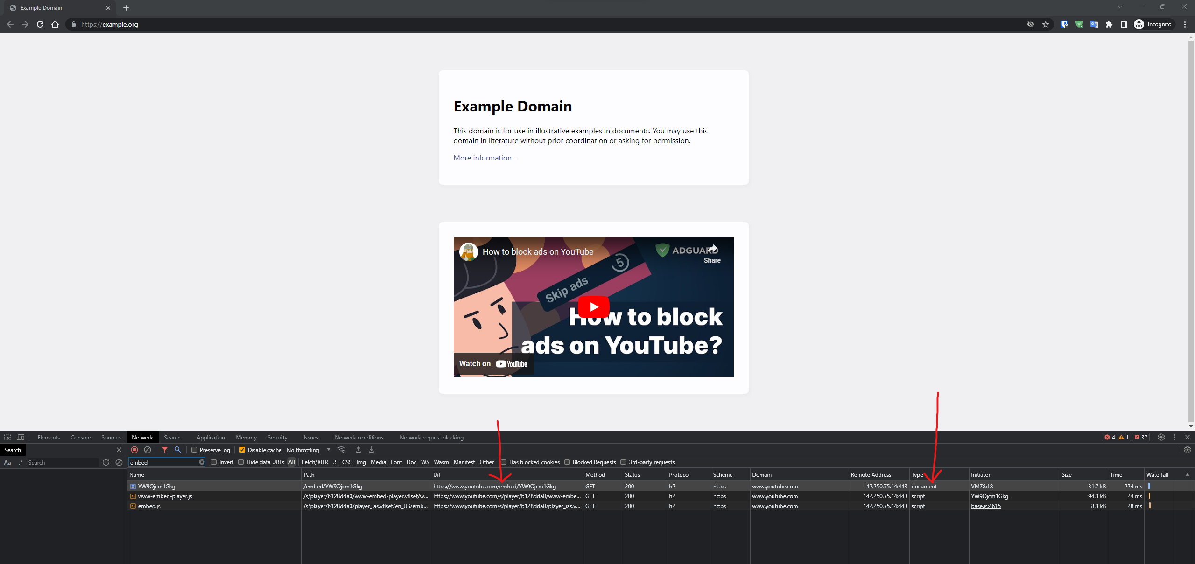
Task: Open the DevTools three-dot menu
Action: (1174, 437)
